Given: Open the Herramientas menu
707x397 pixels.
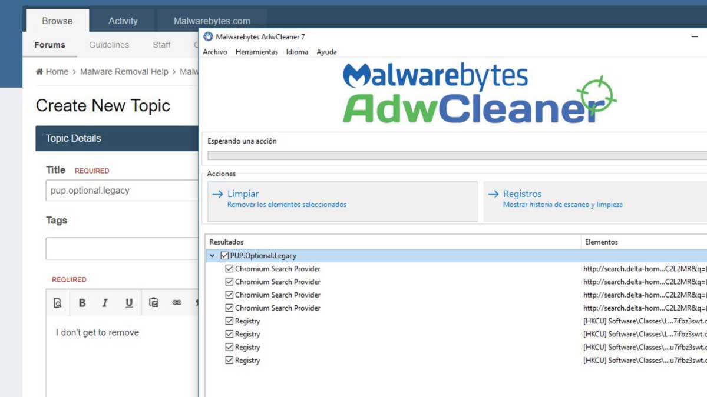Looking at the screenshot, I should click(256, 52).
